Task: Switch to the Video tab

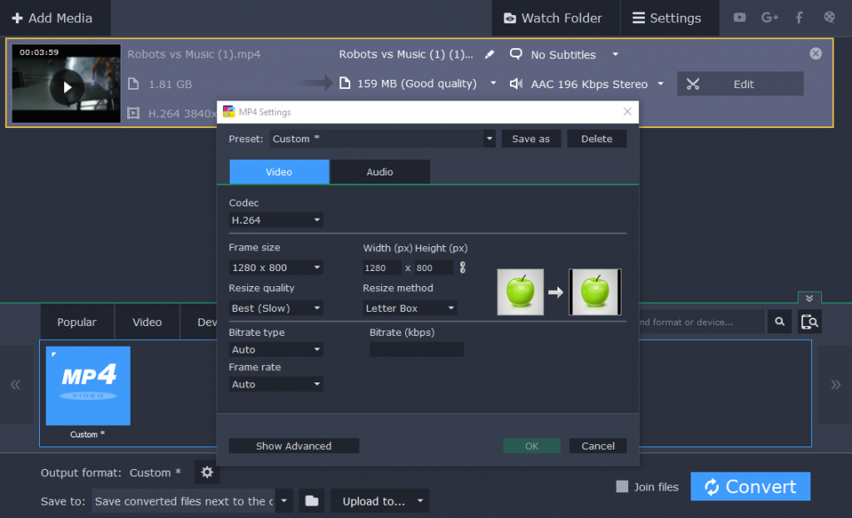Action: [x=279, y=171]
